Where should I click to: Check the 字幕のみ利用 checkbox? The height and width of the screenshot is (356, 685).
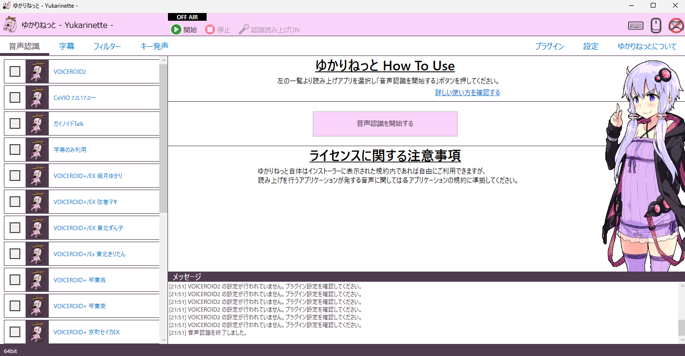tap(15, 150)
